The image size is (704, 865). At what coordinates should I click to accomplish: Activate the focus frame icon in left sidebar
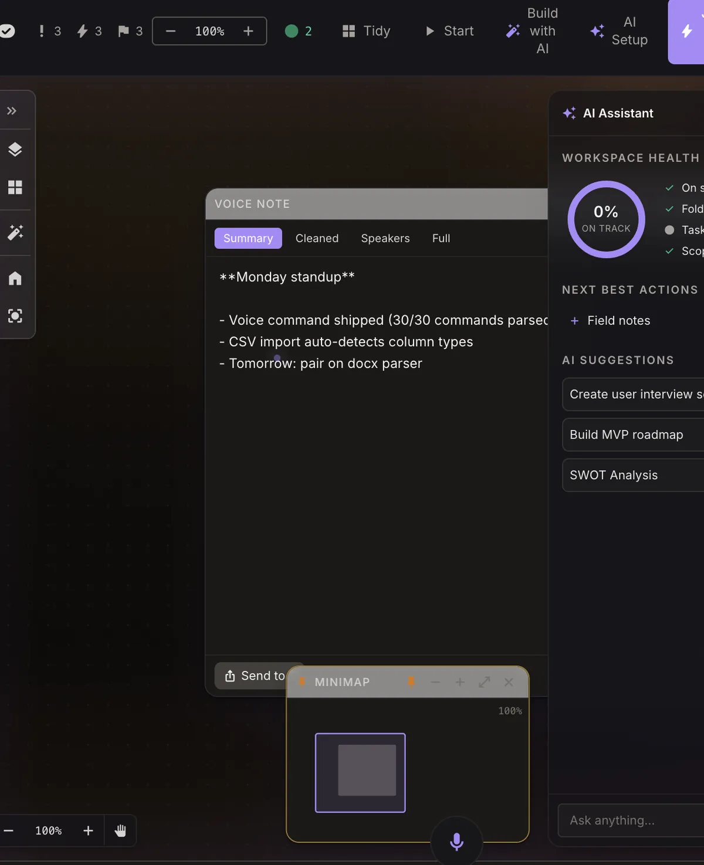15,316
